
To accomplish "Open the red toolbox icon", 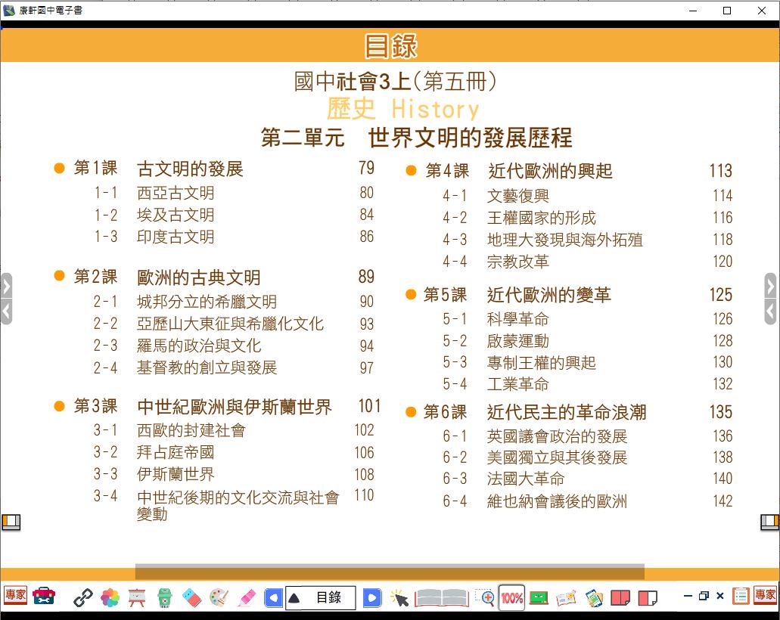I will pos(44,597).
